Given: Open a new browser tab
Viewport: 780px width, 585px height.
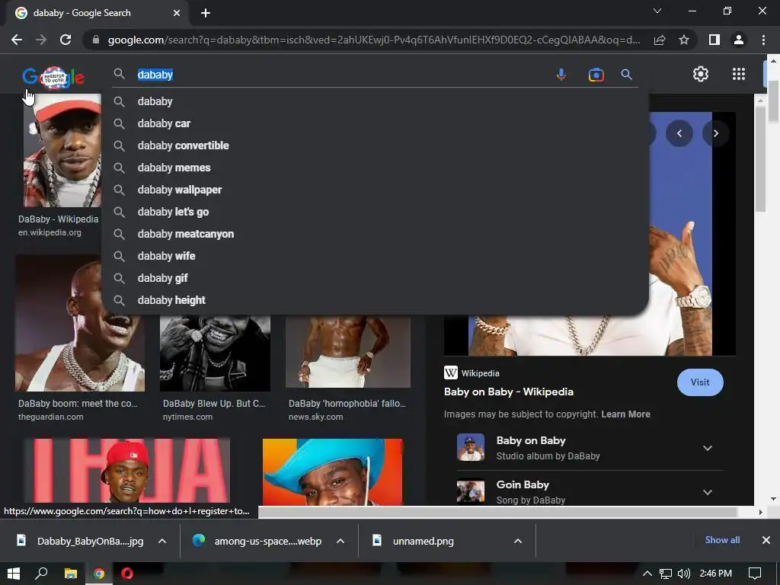Looking at the screenshot, I should click(x=206, y=13).
